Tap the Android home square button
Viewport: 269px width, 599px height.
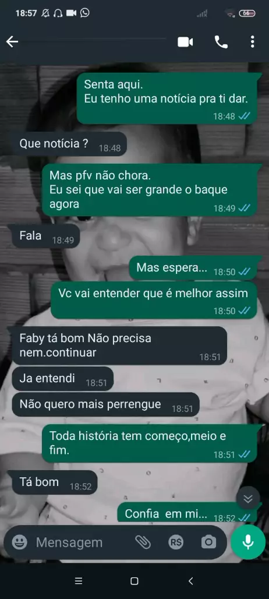134,581
